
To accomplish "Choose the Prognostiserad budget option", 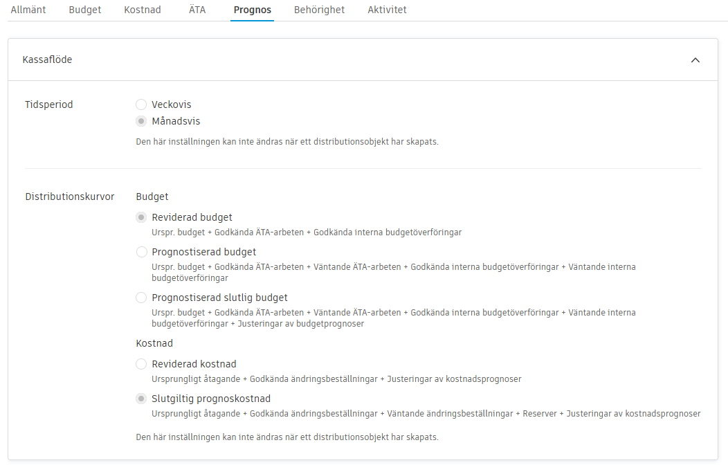I will [141, 251].
